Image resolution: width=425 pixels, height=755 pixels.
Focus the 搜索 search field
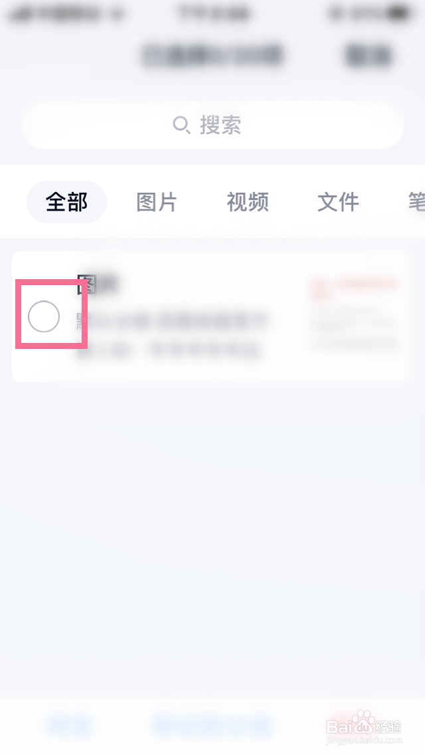[212, 125]
